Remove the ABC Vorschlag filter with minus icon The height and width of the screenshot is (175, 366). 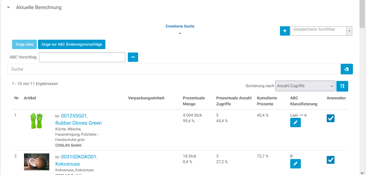(133, 57)
